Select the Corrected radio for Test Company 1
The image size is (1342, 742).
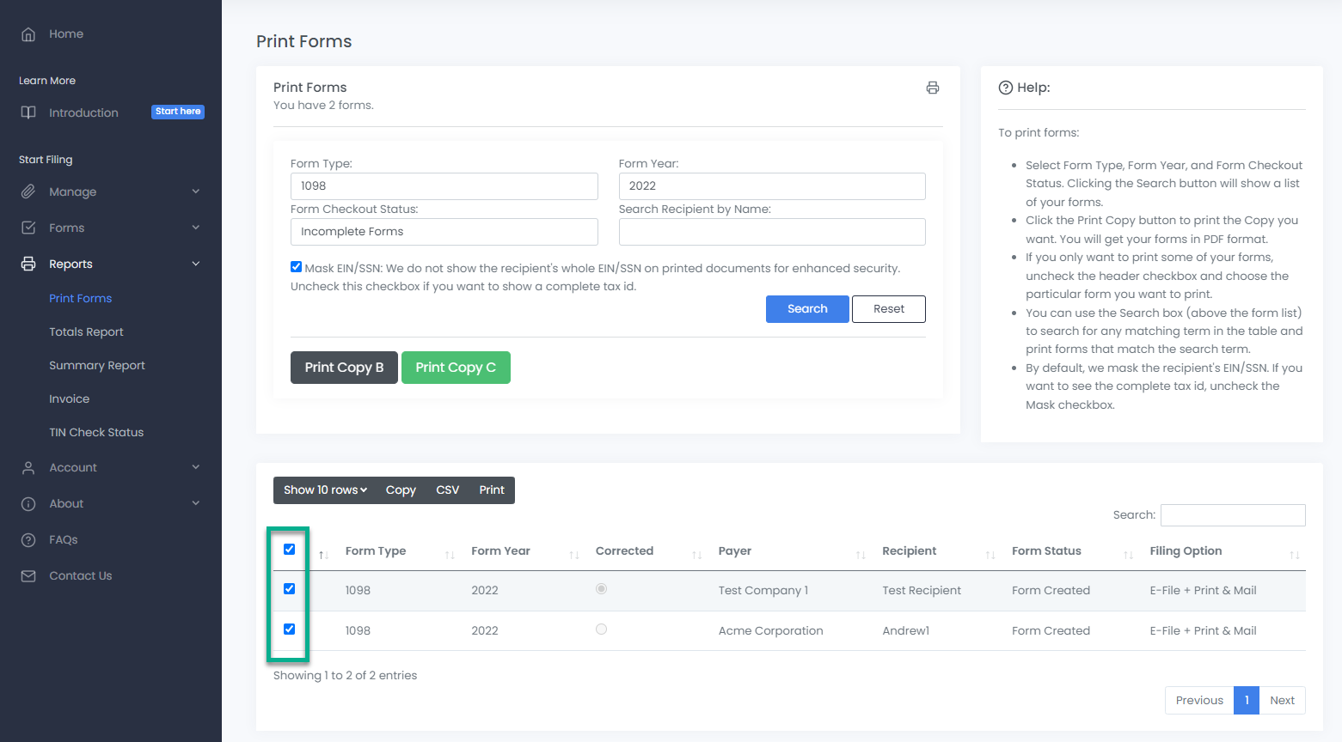pos(602,589)
